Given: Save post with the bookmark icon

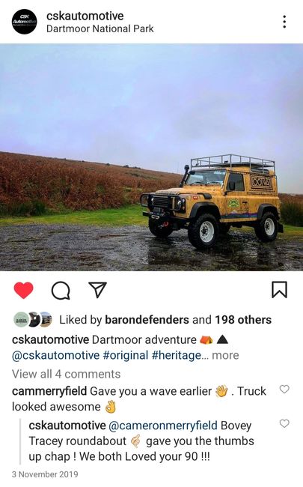Looking at the screenshot, I should click(279, 290).
